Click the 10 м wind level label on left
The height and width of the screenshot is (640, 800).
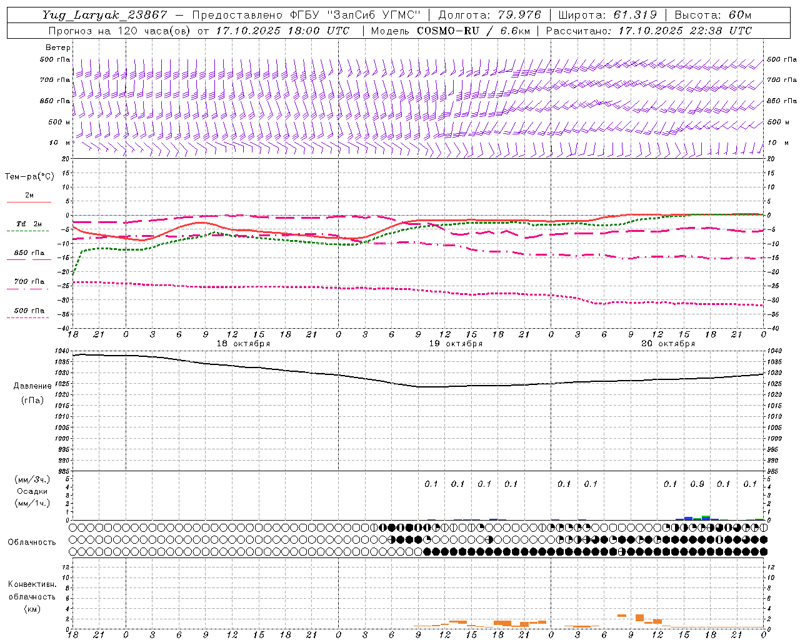[x=59, y=142]
